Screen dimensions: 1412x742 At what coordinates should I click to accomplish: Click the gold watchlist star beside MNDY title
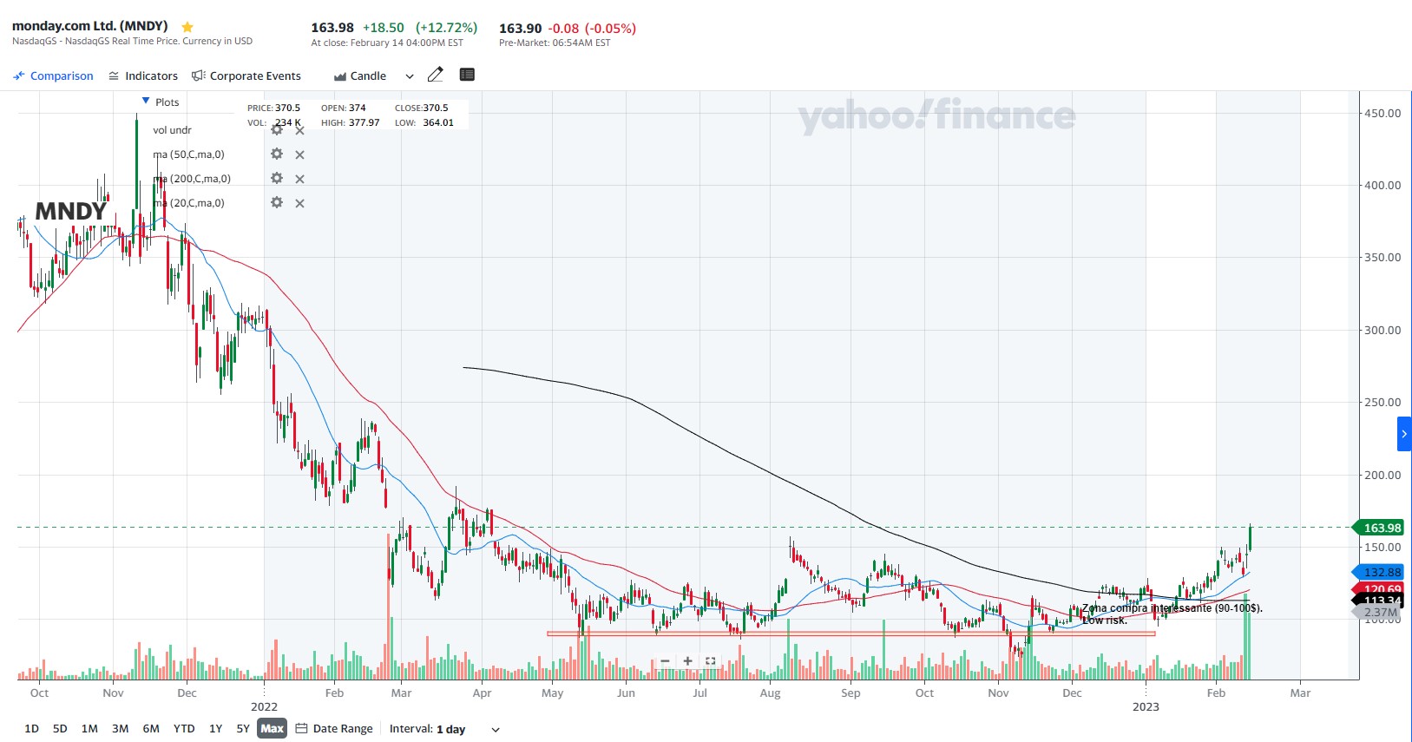pyautogui.click(x=187, y=27)
